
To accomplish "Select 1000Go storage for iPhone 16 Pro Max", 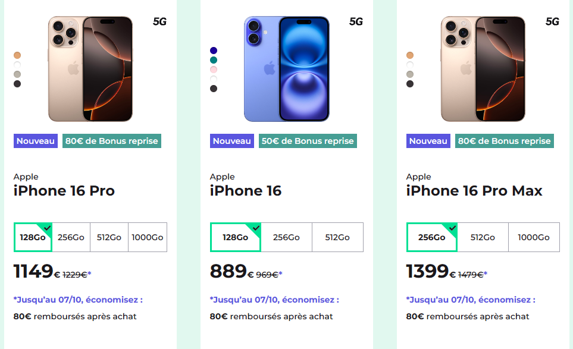I will (534, 237).
